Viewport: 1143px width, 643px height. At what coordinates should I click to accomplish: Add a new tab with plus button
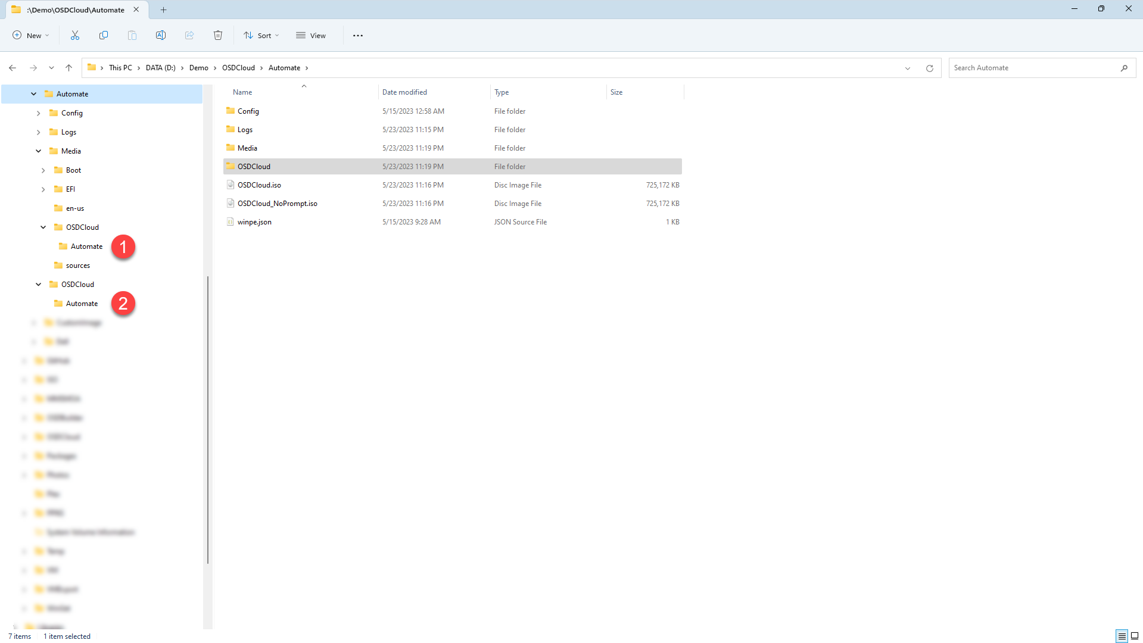point(164,10)
